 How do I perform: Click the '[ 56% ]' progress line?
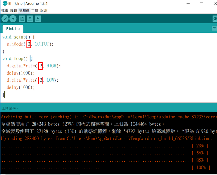pos(105,153)
